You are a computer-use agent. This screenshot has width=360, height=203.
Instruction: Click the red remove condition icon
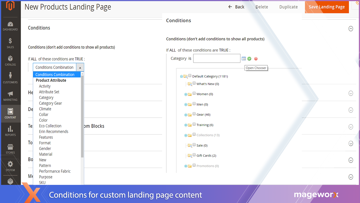pyautogui.click(x=256, y=59)
